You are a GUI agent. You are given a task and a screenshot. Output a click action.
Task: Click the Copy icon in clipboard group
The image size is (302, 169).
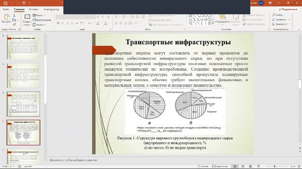point(14,20)
